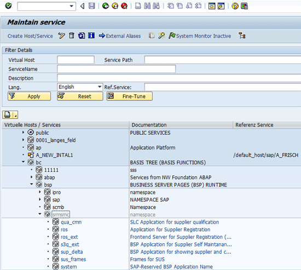Expand the abap service node

coord(32,177)
